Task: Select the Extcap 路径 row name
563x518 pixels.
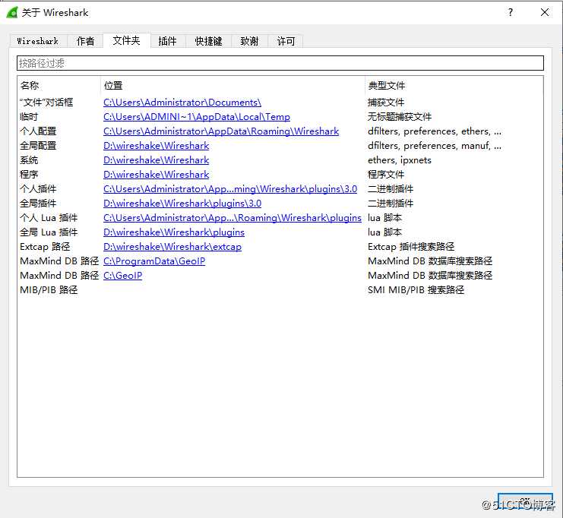Action: coord(45,246)
